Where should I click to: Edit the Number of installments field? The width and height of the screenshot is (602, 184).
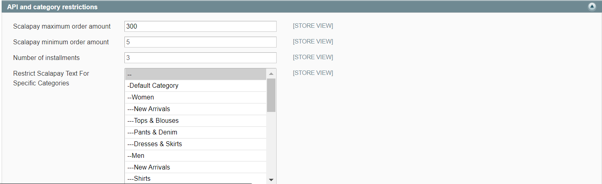[x=201, y=58]
